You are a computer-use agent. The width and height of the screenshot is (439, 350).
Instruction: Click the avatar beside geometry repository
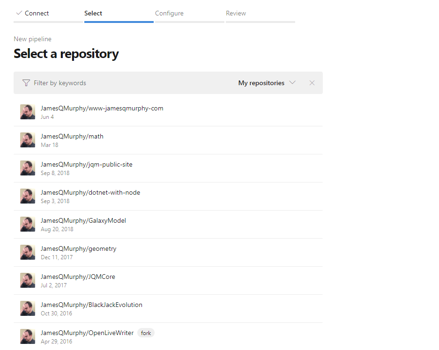point(27,252)
